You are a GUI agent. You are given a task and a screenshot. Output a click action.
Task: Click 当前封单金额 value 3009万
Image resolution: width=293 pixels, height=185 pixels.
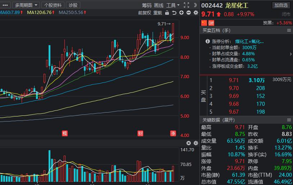(x=249, y=48)
